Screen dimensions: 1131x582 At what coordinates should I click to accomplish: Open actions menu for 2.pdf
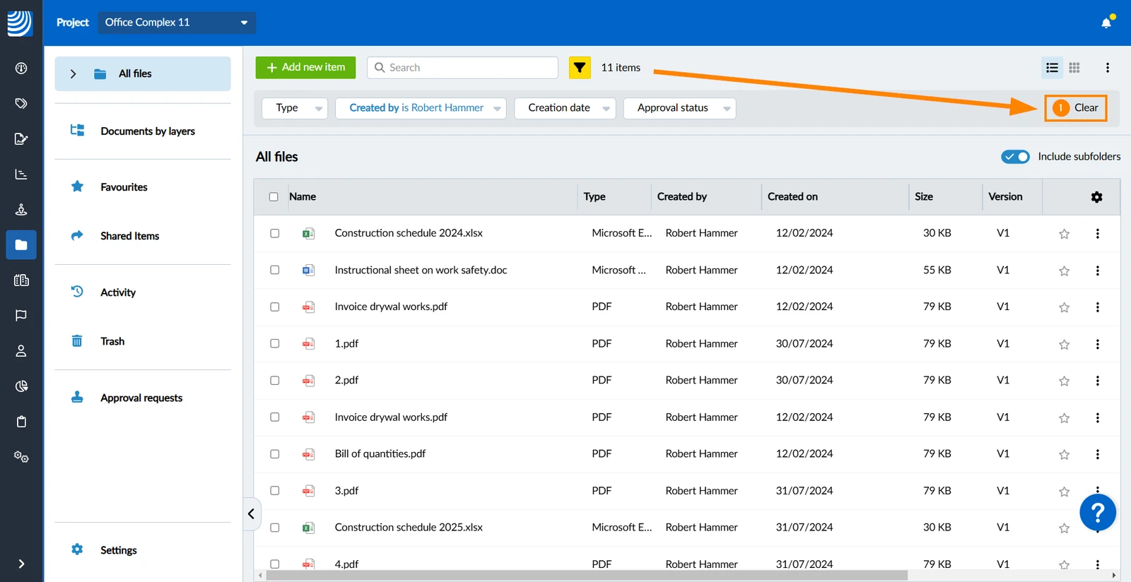(x=1097, y=381)
